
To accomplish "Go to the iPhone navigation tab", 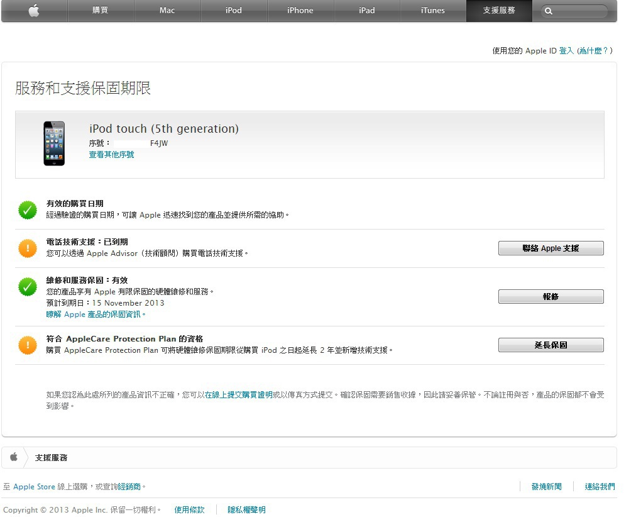I will pos(300,11).
